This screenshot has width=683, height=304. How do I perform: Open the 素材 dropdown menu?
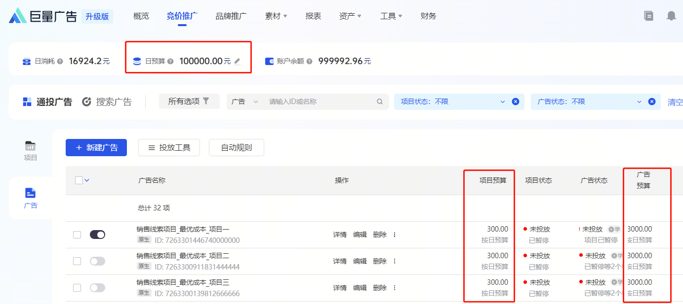[276, 16]
